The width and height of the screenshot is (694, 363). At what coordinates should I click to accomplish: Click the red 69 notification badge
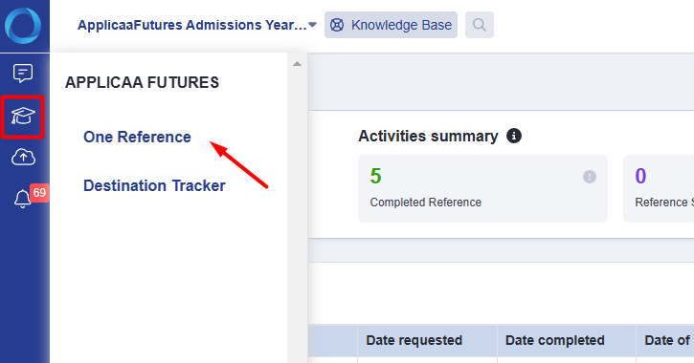click(39, 193)
